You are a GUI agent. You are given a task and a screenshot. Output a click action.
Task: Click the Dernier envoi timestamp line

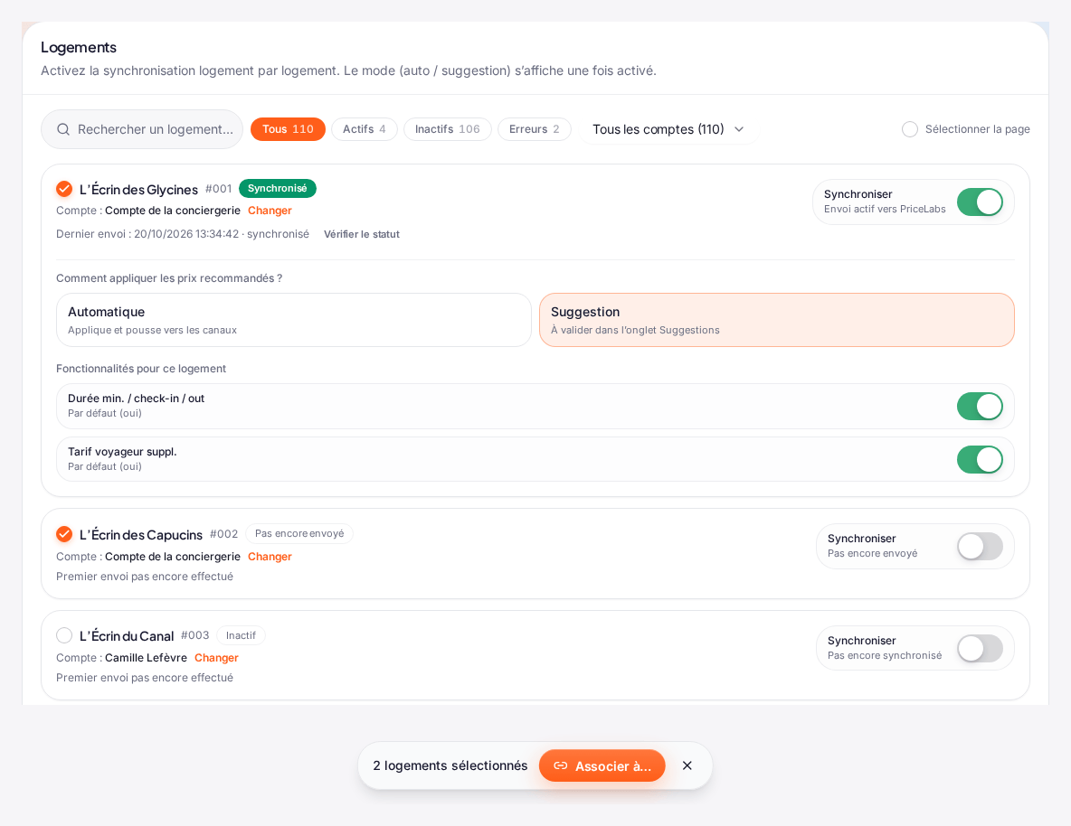tap(183, 234)
